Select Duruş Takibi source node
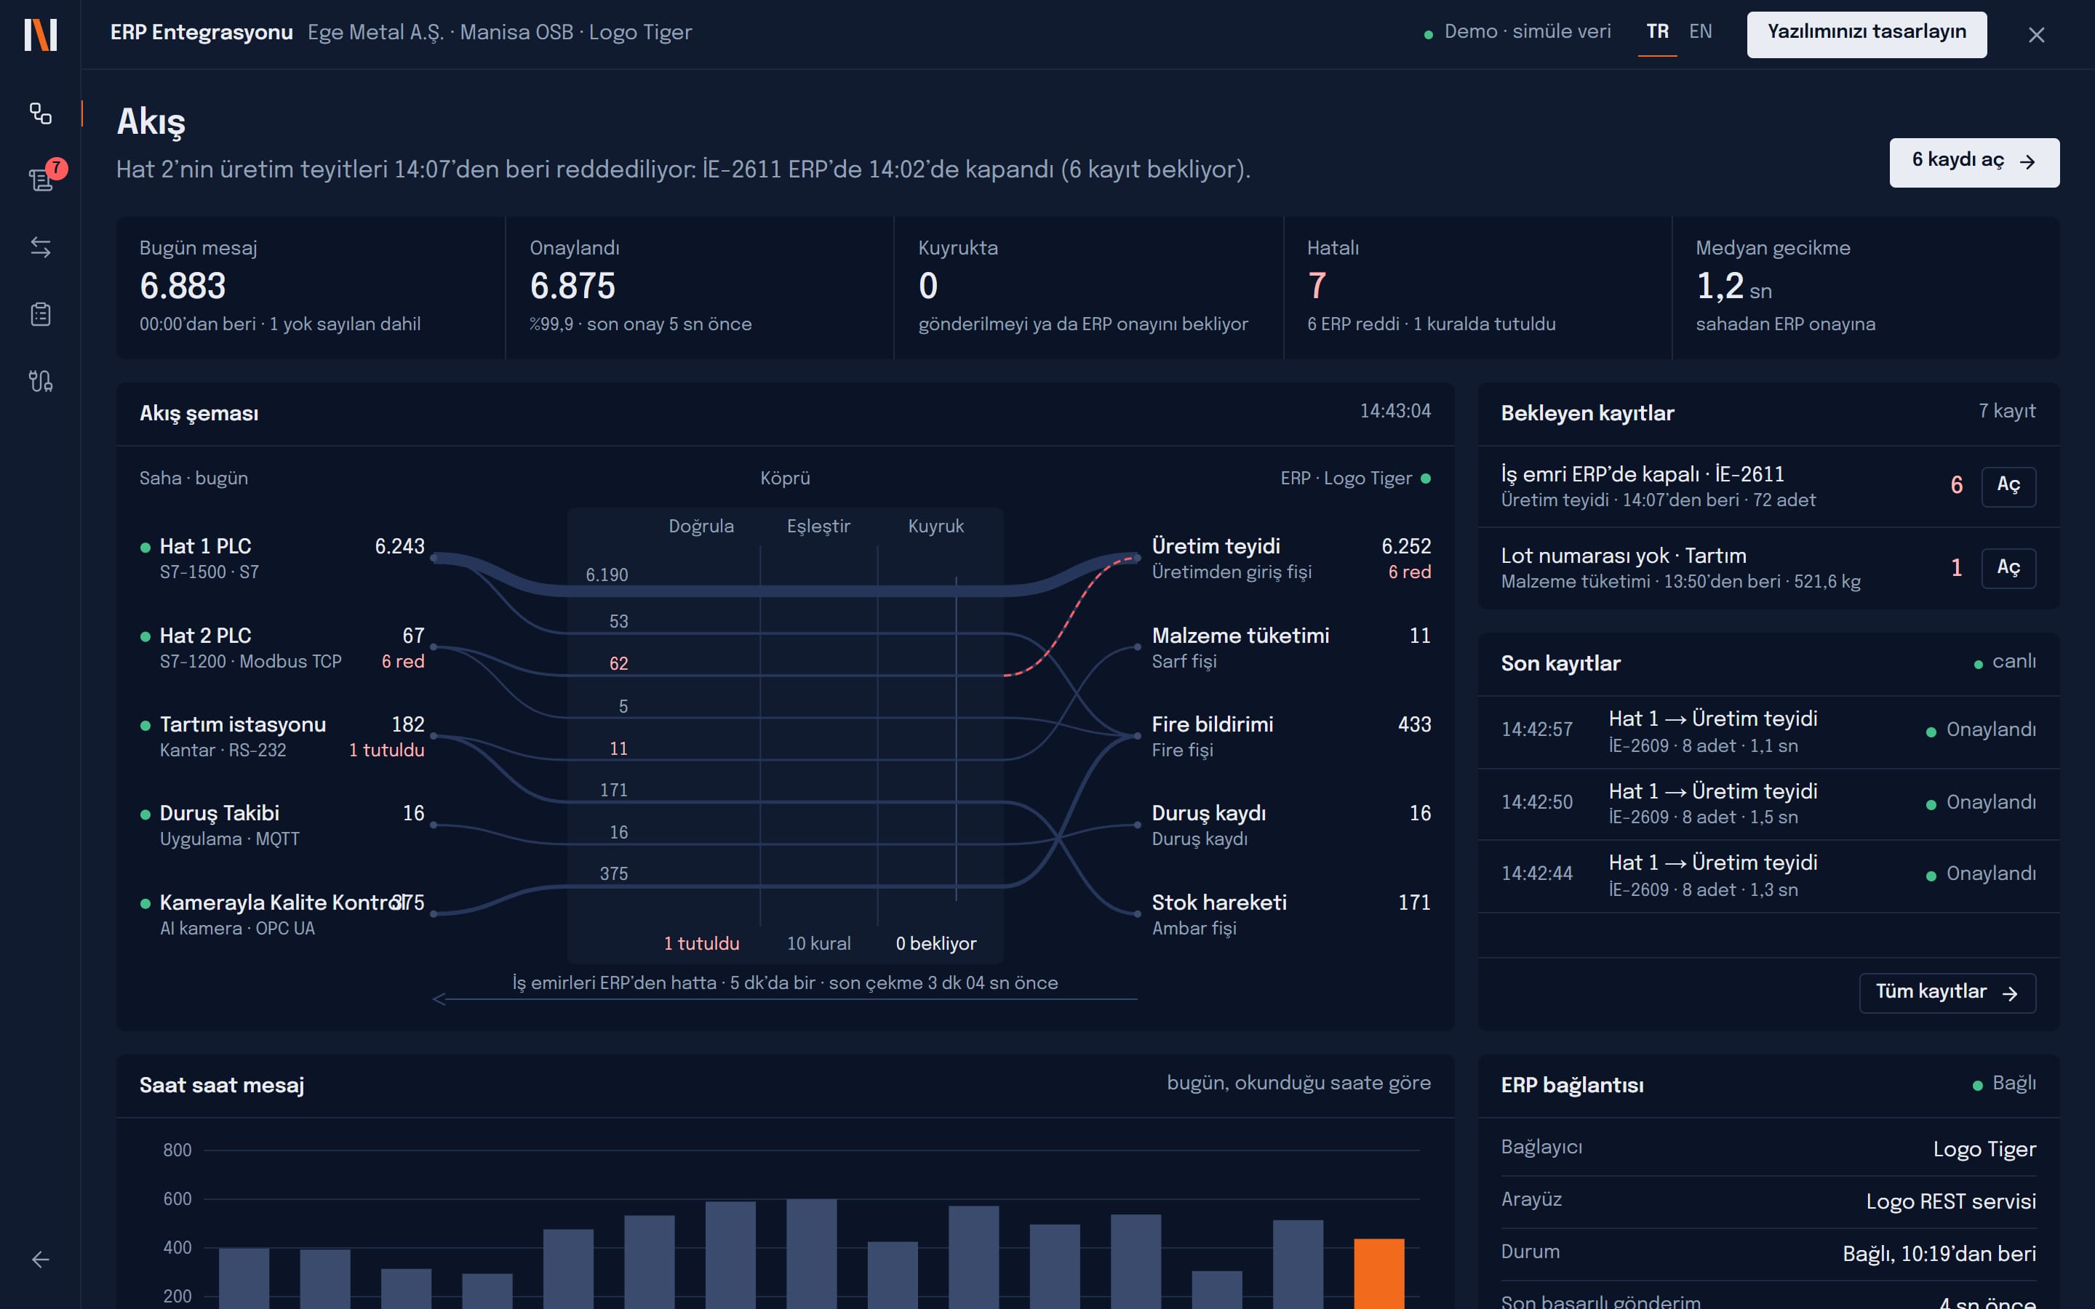The height and width of the screenshot is (1309, 2095). tap(282, 825)
